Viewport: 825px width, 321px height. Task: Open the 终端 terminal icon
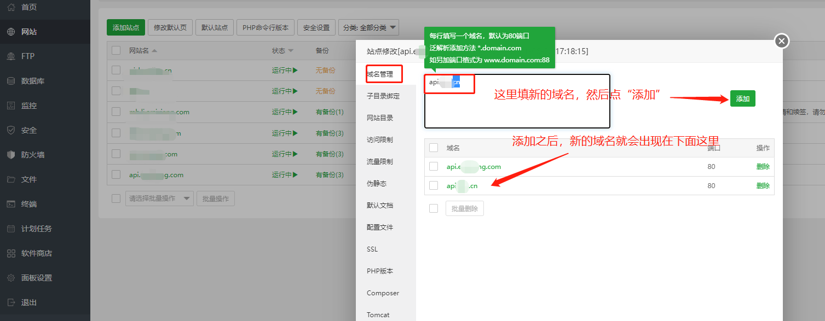11,204
